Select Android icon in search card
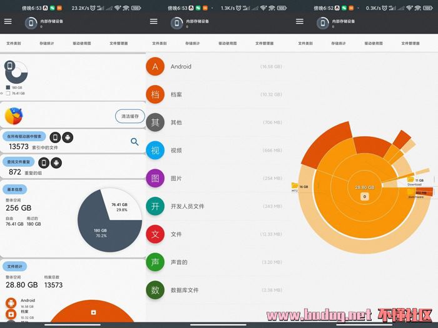The image size is (438, 328). [68, 137]
